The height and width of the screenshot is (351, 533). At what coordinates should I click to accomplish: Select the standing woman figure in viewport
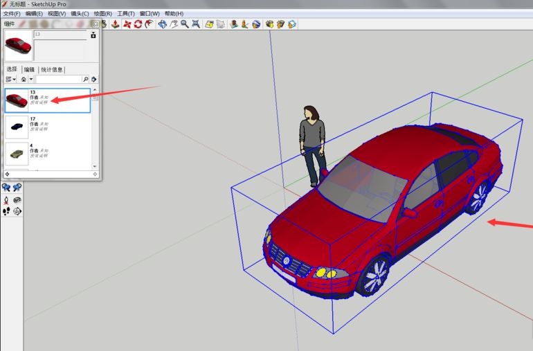tap(313, 146)
